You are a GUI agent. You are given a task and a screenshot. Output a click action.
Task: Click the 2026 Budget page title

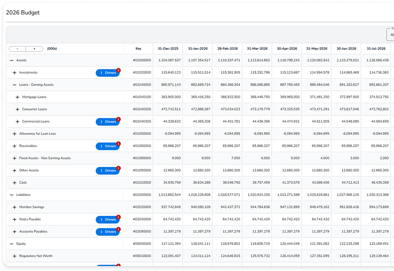pyautogui.click(x=23, y=13)
